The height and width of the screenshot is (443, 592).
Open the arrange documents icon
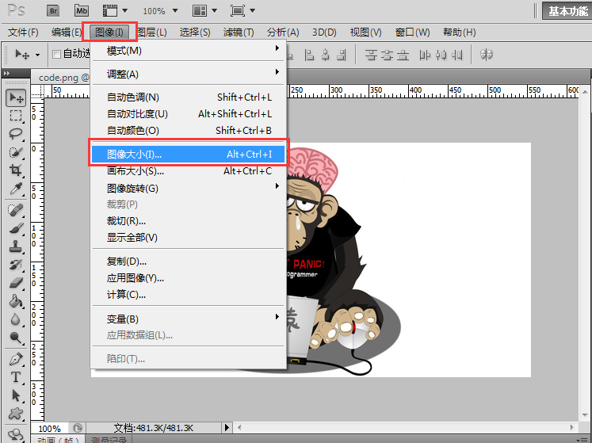[x=200, y=10]
